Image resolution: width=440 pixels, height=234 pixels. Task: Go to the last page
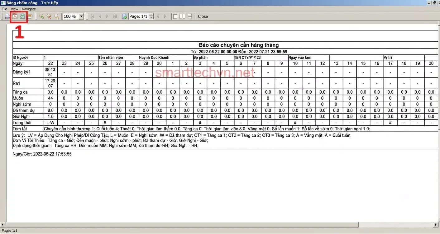115,16
